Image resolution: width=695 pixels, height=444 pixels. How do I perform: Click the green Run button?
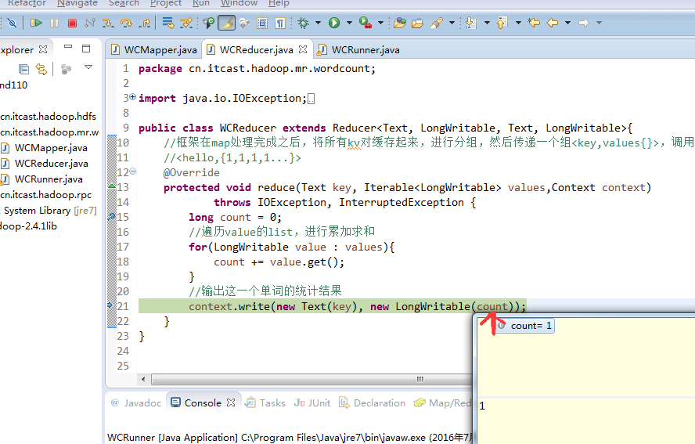[334, 23]
